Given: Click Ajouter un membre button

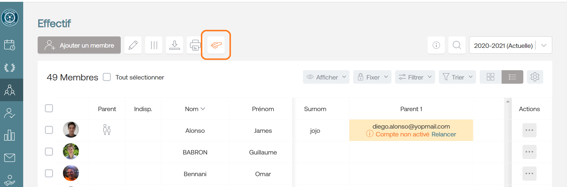Looking at the screenshot, I should click(x=79, y=45).
